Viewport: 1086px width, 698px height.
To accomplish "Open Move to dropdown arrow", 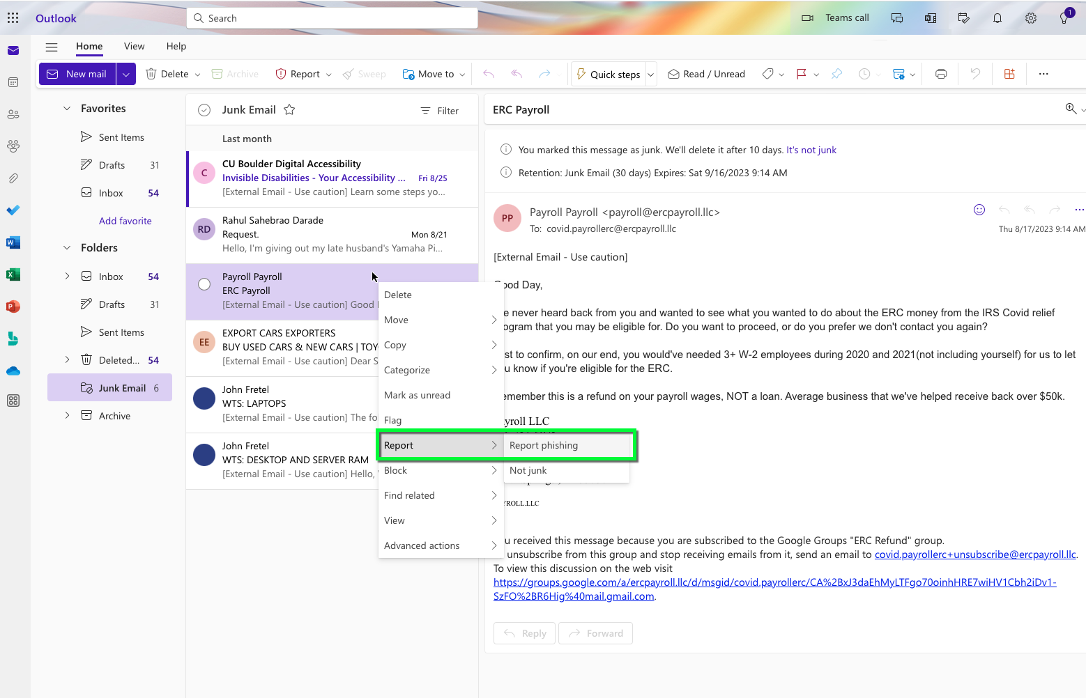I will pos(462,75).
